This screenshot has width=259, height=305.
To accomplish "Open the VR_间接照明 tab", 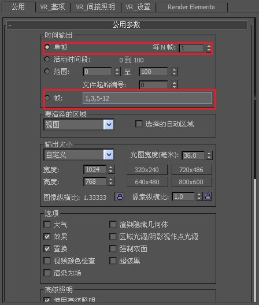I will point(95,7).
